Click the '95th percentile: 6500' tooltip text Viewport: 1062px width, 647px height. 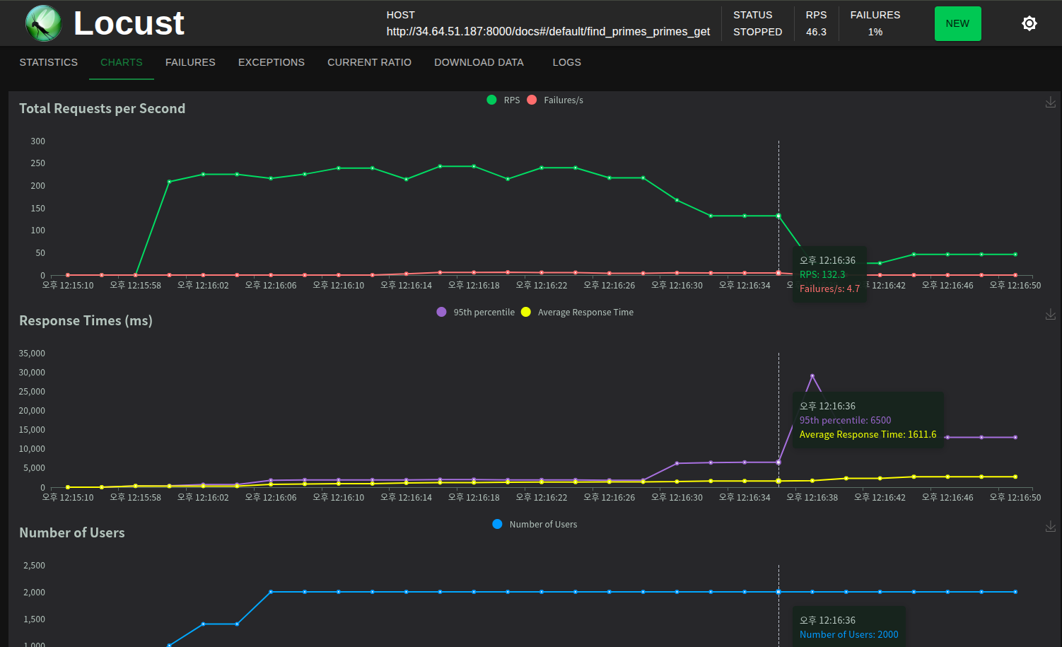click(846, 420)
